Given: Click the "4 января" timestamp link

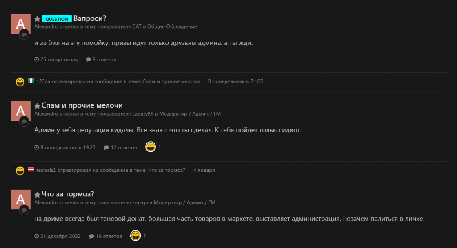Looking at the screenshot, I should point(203,170).
